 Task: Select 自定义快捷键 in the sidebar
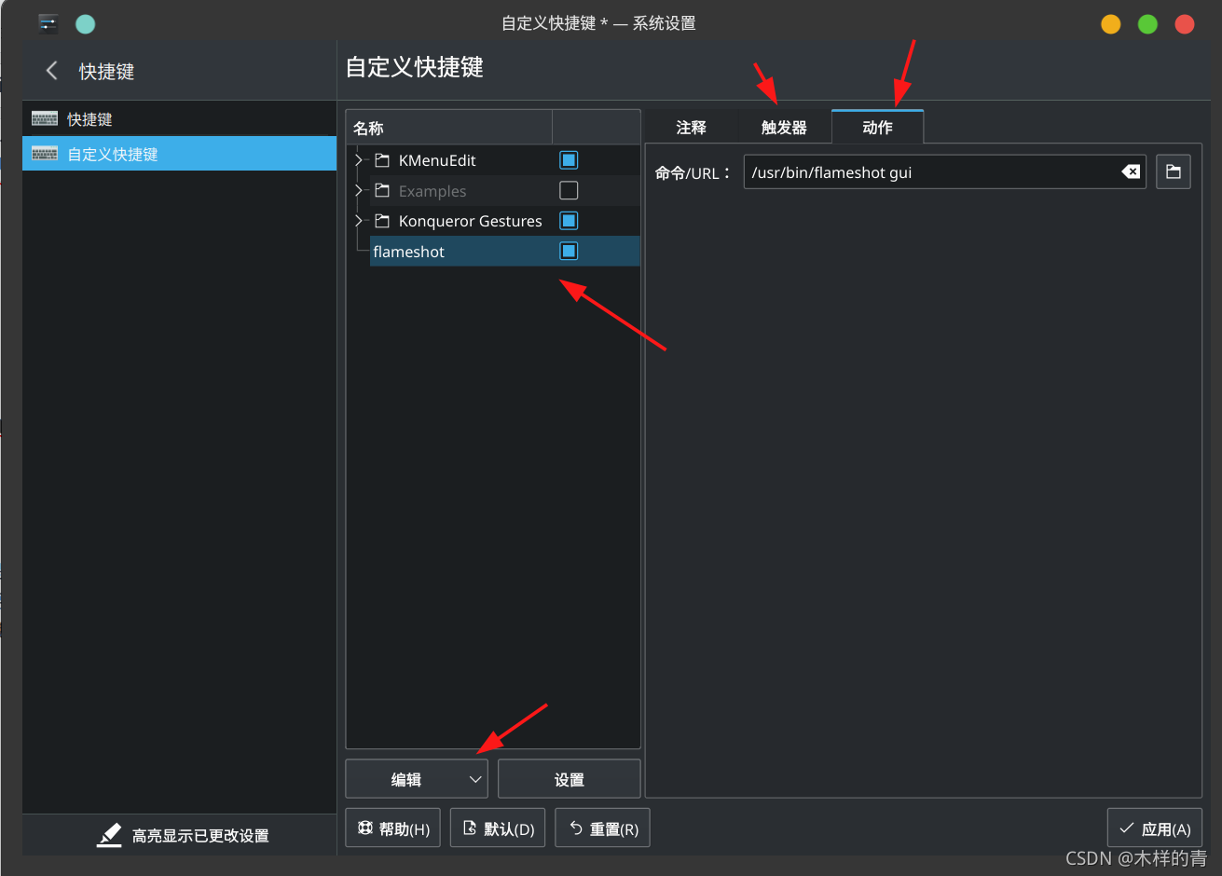coord(179,154)
